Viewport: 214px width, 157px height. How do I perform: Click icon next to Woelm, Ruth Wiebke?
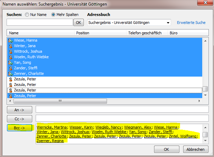tap(10, 57)
